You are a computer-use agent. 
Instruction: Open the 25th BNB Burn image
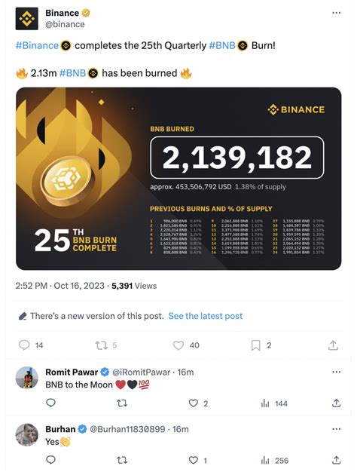tap(178, 179)
